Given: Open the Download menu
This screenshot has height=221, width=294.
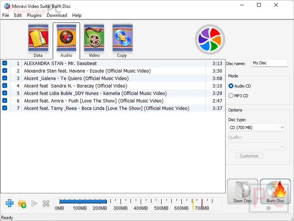Looking at the screenshot, I should point(57,15).
